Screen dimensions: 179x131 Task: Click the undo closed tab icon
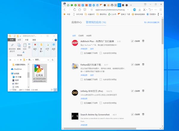pos(150,10)
